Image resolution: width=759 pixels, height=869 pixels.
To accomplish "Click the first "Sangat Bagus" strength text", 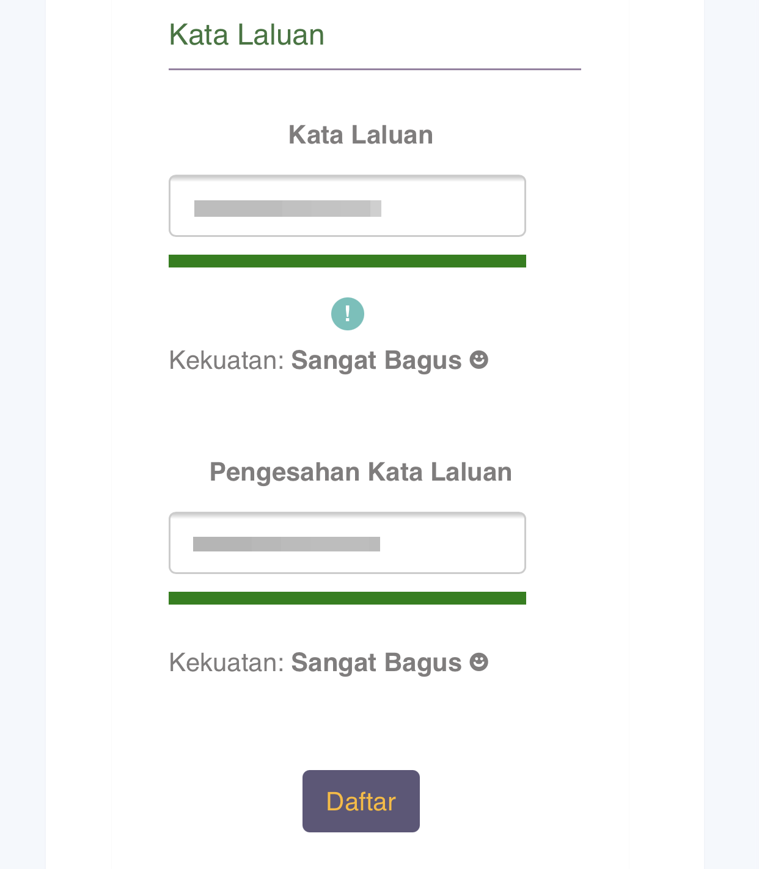I will click(376, 360).
